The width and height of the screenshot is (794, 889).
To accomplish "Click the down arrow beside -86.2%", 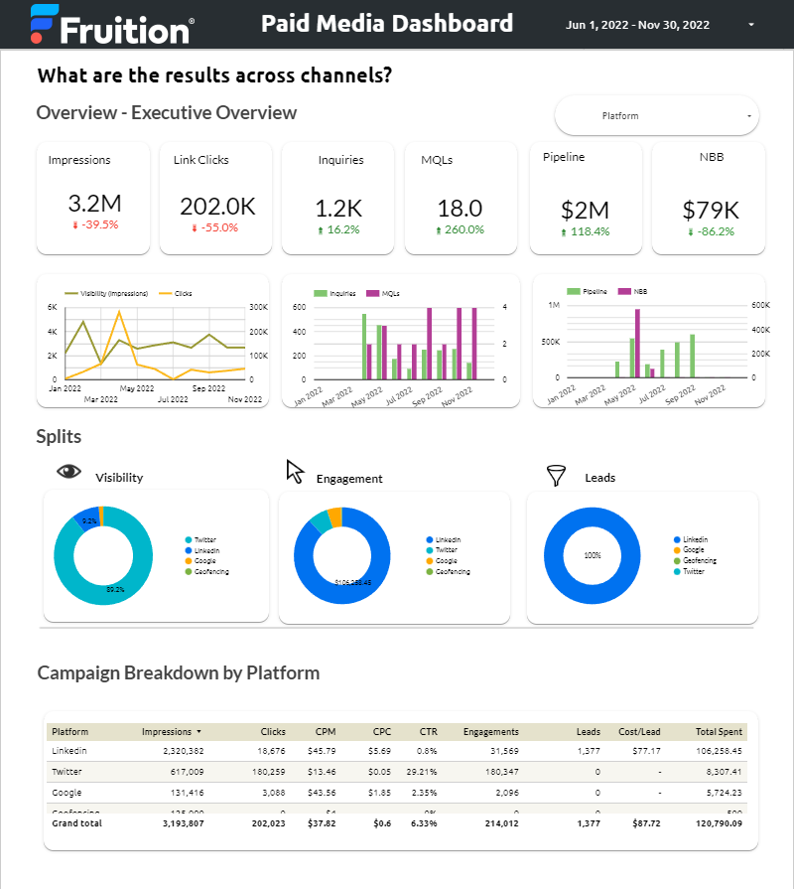I will pyautogui.click(x=691, y=232).
